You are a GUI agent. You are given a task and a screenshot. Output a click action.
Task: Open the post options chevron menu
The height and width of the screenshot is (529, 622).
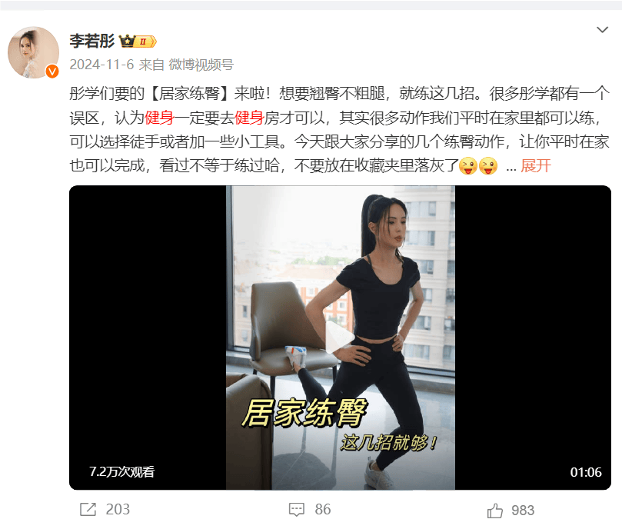[602, 30]
